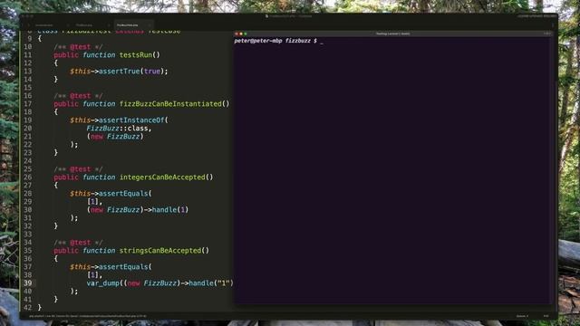Click gutter line number 39
This screenshot has height=326, width=580.
click(28, 283)
